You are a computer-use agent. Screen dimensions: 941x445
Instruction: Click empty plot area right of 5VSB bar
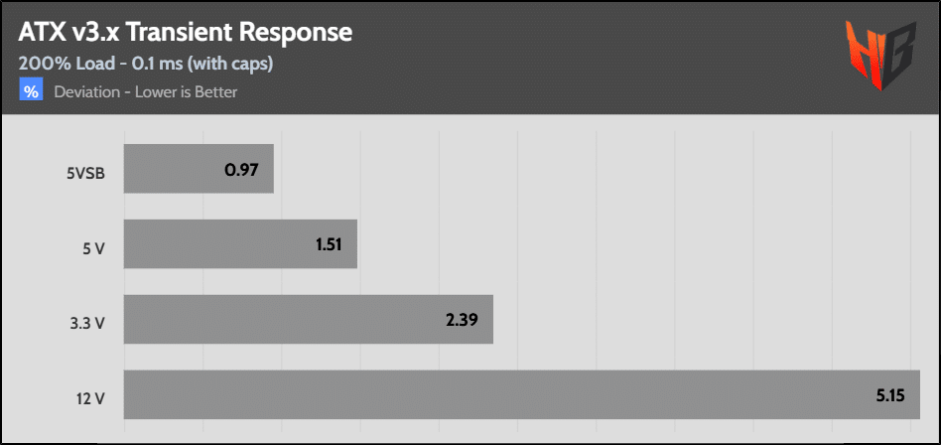tap(595, 168)
